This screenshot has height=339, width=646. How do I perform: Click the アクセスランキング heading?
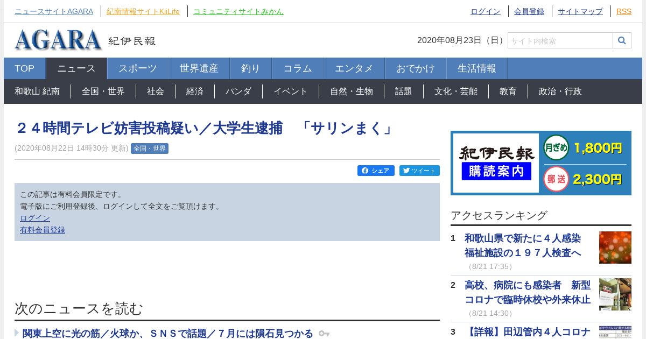[x=499, y=215]
